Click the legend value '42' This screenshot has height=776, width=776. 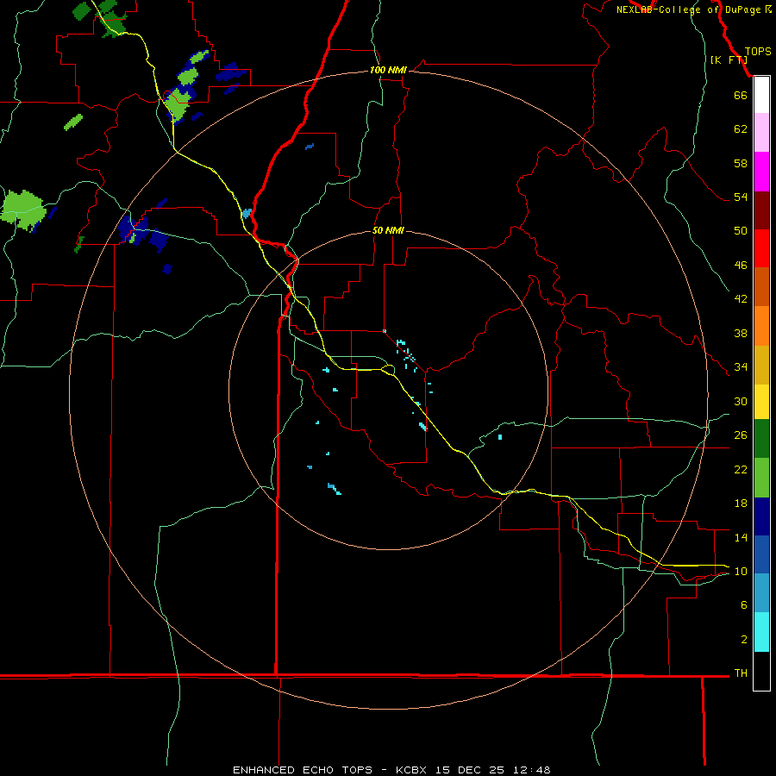tap(741, 299)
